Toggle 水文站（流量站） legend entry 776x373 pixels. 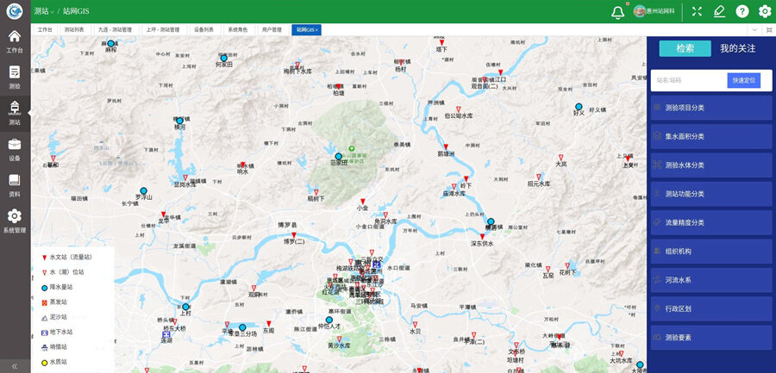[69, 257]
